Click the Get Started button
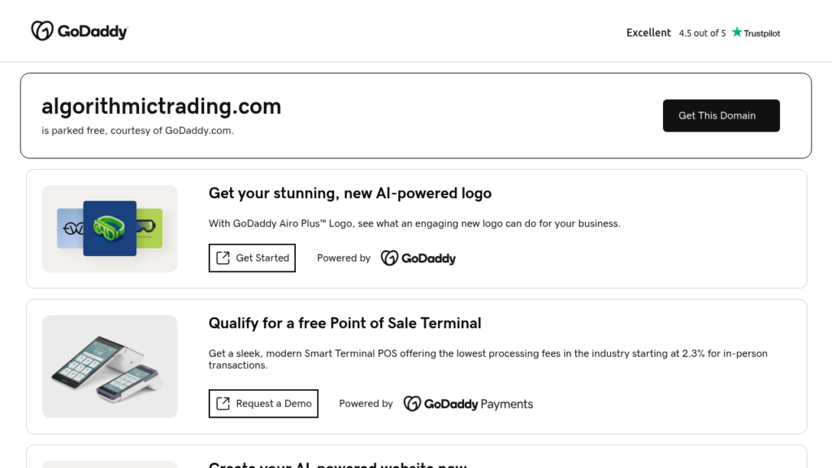Viewport: 832px width, 468px height. coord(252,258)
